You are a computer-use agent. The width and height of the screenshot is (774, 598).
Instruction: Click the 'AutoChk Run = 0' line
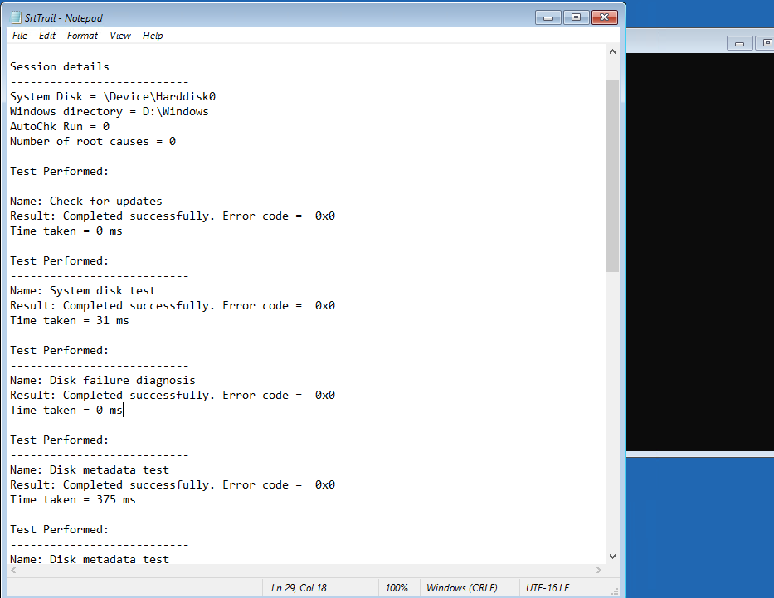[x=60, y=126]
